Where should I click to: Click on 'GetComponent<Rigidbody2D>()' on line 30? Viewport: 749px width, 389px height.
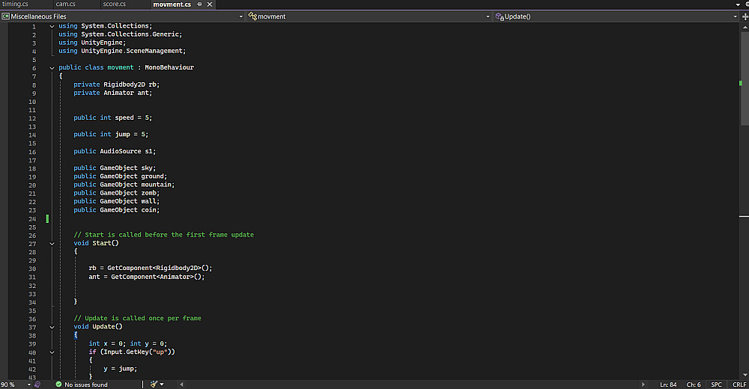pos(157,269)
